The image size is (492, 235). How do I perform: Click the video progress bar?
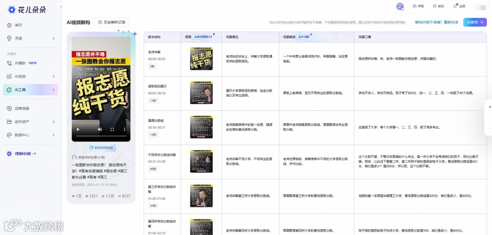tap(101, 136)
